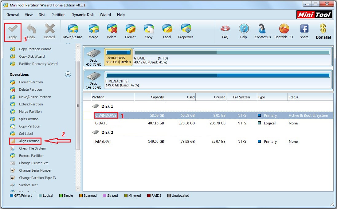337x209 pixels.
Task: Open the Label tool in toolbar
Action: click(x=167, y=32)
